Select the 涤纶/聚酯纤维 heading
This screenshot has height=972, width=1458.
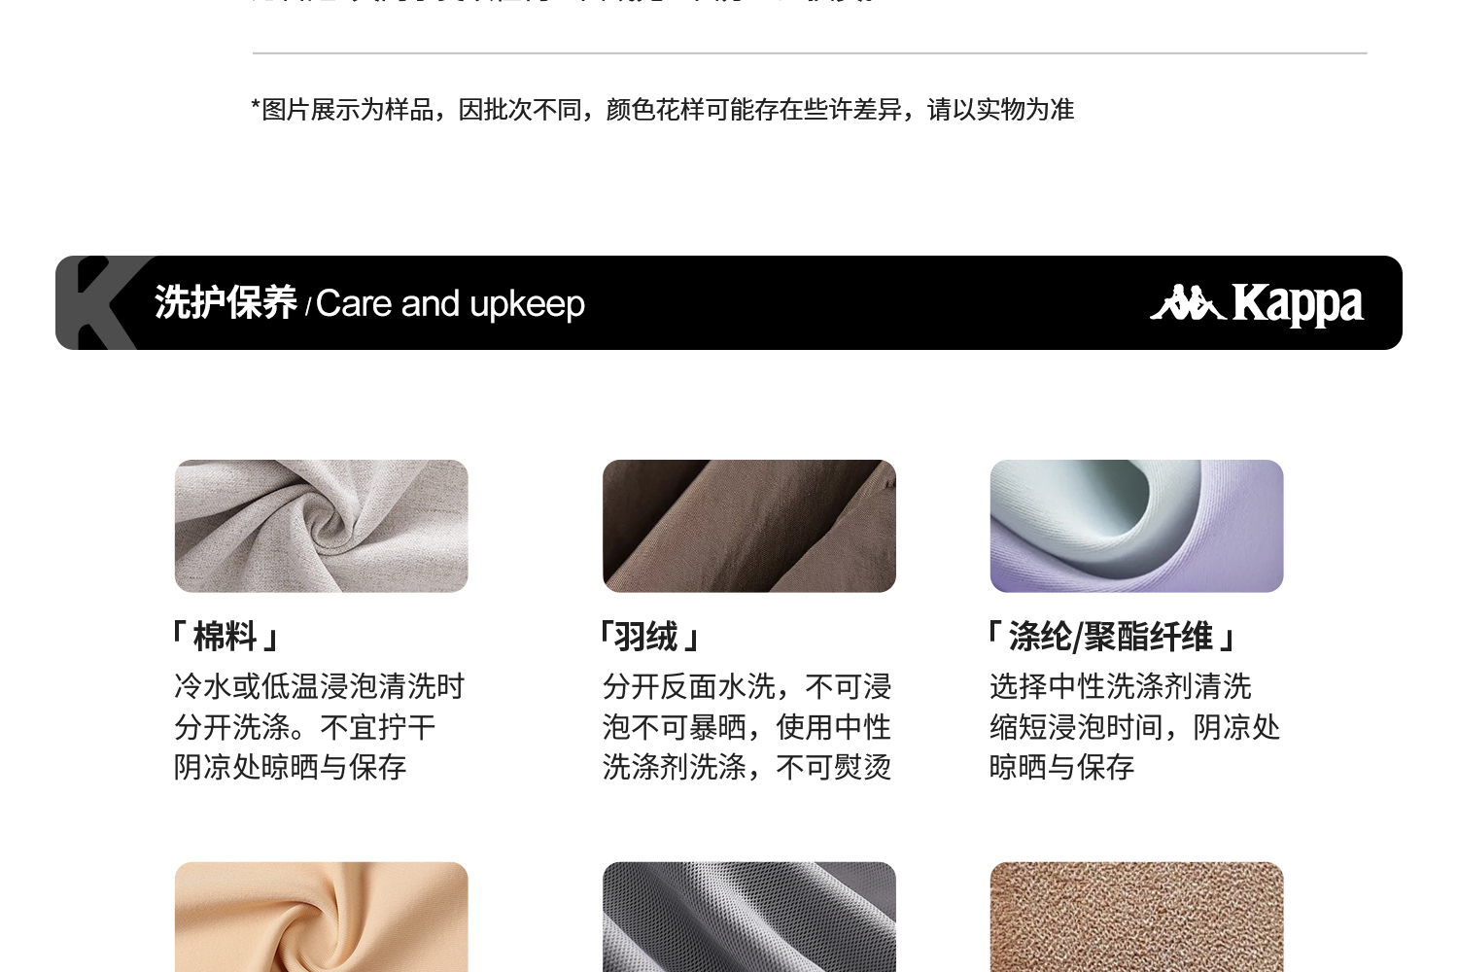tap(1111, 637)
